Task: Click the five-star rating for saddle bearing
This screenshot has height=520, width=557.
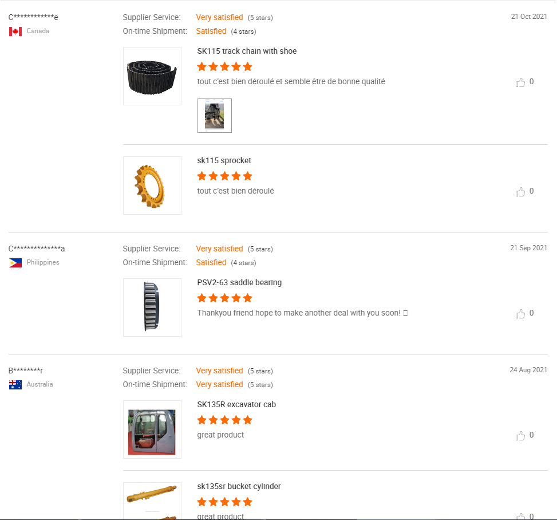Action: point(224,298)
